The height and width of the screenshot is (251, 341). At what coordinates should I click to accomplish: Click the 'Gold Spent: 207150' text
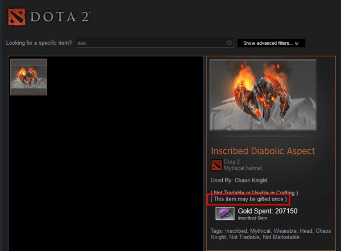(x=268, y=211)
